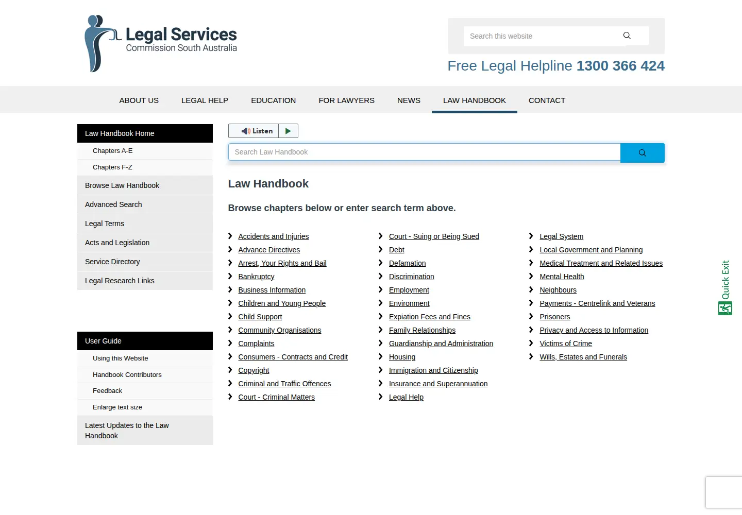The height and width of the screenshot is (515, 742).
Task: Open Using this Website link
Action: coord(145,358)
